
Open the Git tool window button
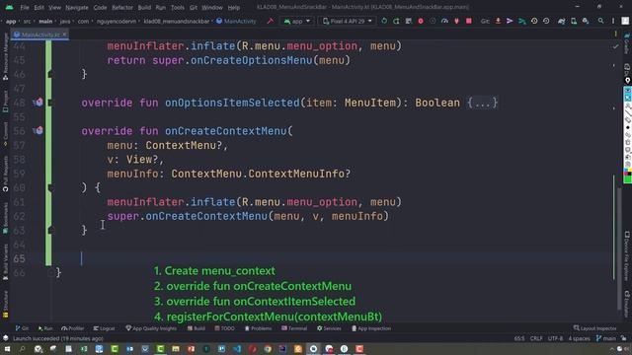(22, 328)
